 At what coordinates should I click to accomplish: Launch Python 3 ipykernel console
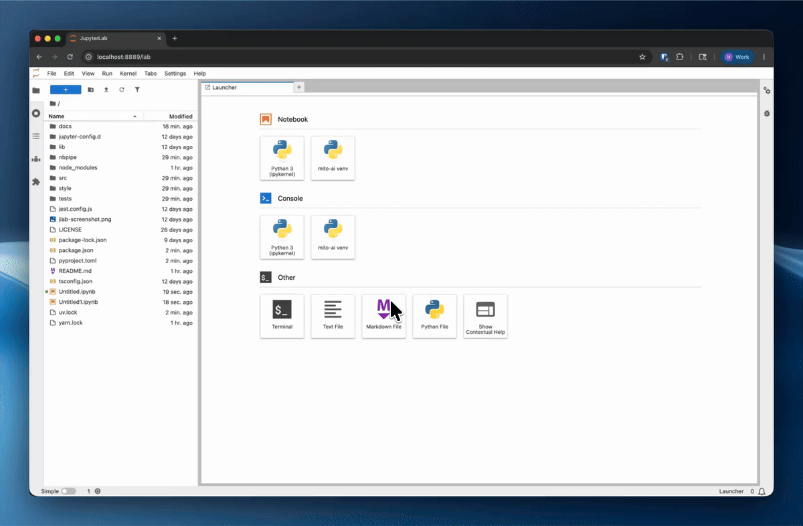click(x=282, y=237)
